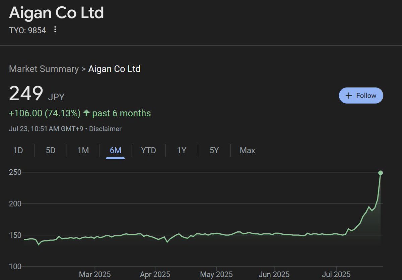402x280 pixels.
Task: Select the Max time range tab
Action: pyautogui.click(x=247, y=150)
